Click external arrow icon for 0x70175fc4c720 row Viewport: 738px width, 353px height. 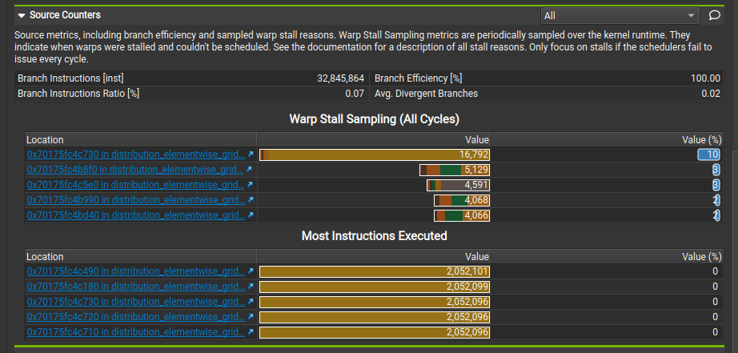coord(249,317)
